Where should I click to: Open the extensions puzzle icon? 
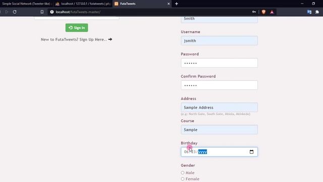pos(317,12)
